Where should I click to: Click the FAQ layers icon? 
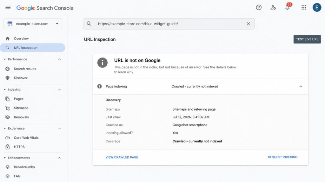(8, 176)
